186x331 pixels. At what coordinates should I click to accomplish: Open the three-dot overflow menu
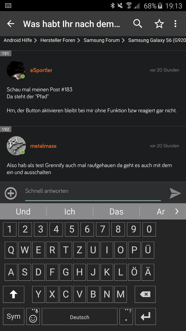pyautogui.click(x=175, y=24)
